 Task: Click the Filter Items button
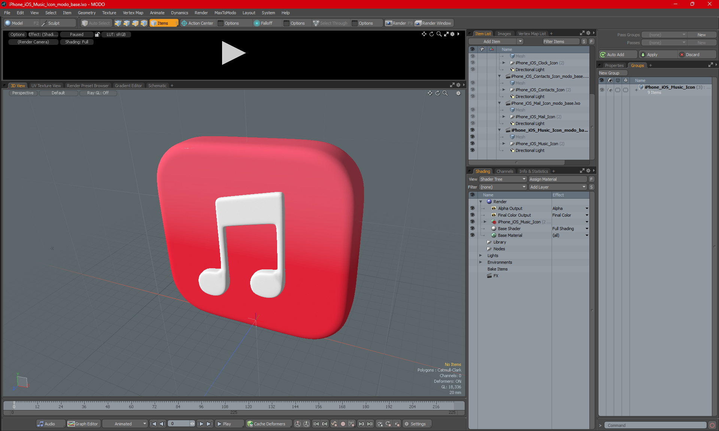tap(561, 42)
